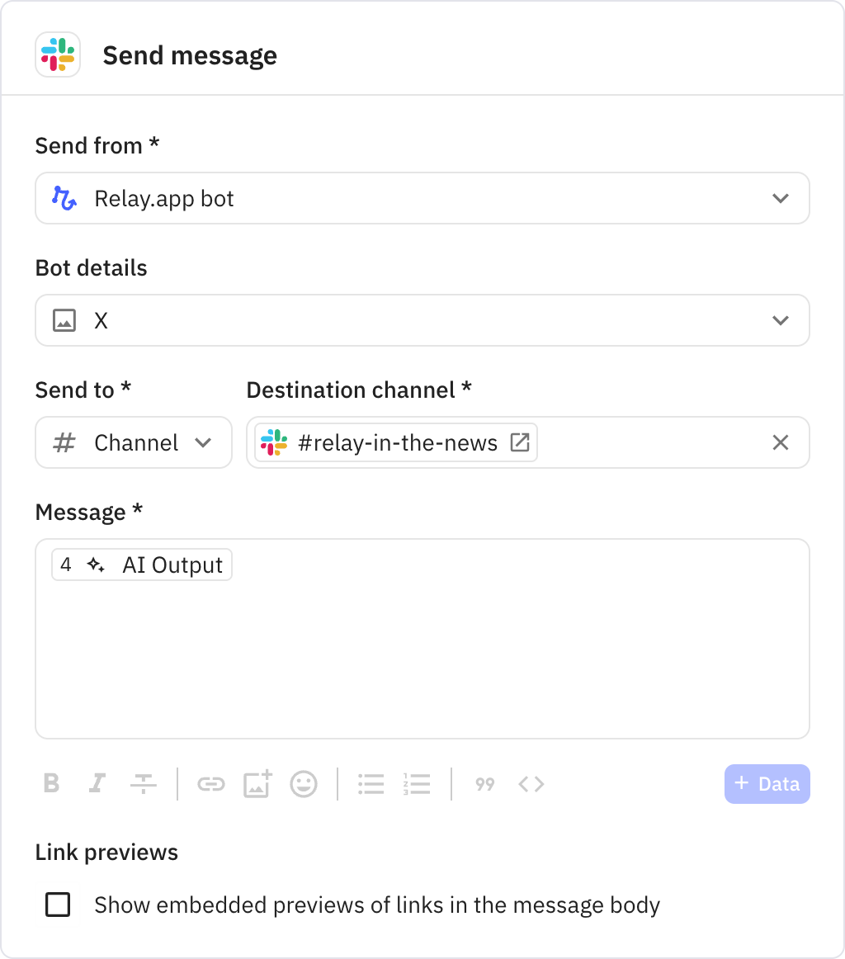Create a bulleted list in the message
Image resolution: width=845 pixels, height=959 pixels.
point(371,784)
